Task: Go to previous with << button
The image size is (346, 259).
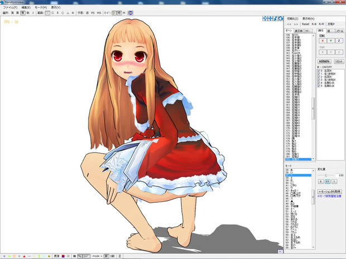Action: pyautogui.click(x=289, y=24)
